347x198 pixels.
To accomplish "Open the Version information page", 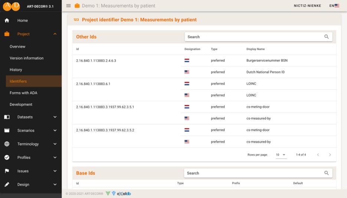I will 27,58.
